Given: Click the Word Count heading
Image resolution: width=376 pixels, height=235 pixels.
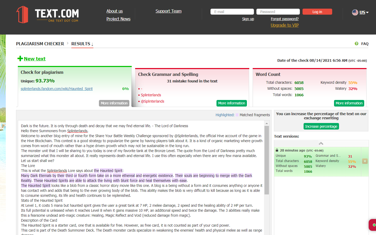Looking at the screenshot, I should coord(268,74).
